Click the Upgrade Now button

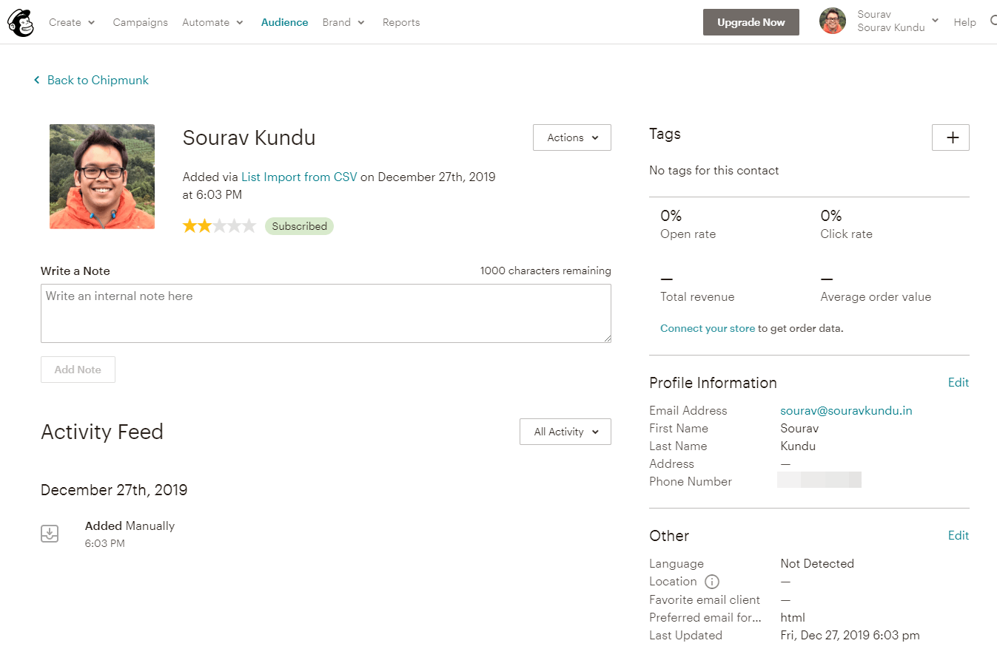click(x=751, y=22)
